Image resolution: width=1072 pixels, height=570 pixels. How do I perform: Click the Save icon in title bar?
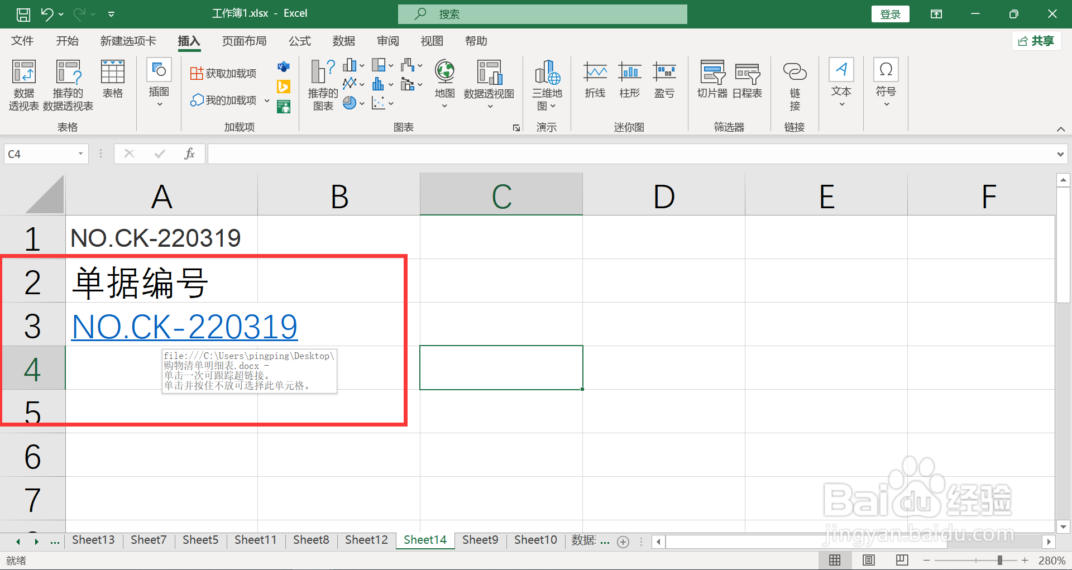tap(23, 14)
